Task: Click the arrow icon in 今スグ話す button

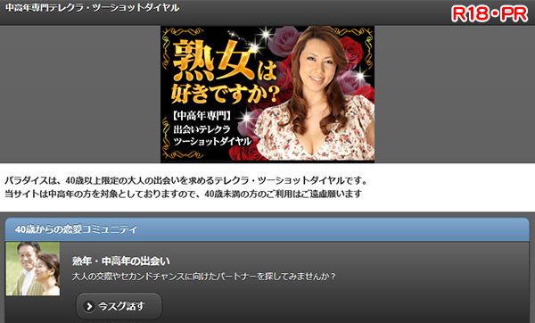Action: pyautogui.click(x=89, y=306)
